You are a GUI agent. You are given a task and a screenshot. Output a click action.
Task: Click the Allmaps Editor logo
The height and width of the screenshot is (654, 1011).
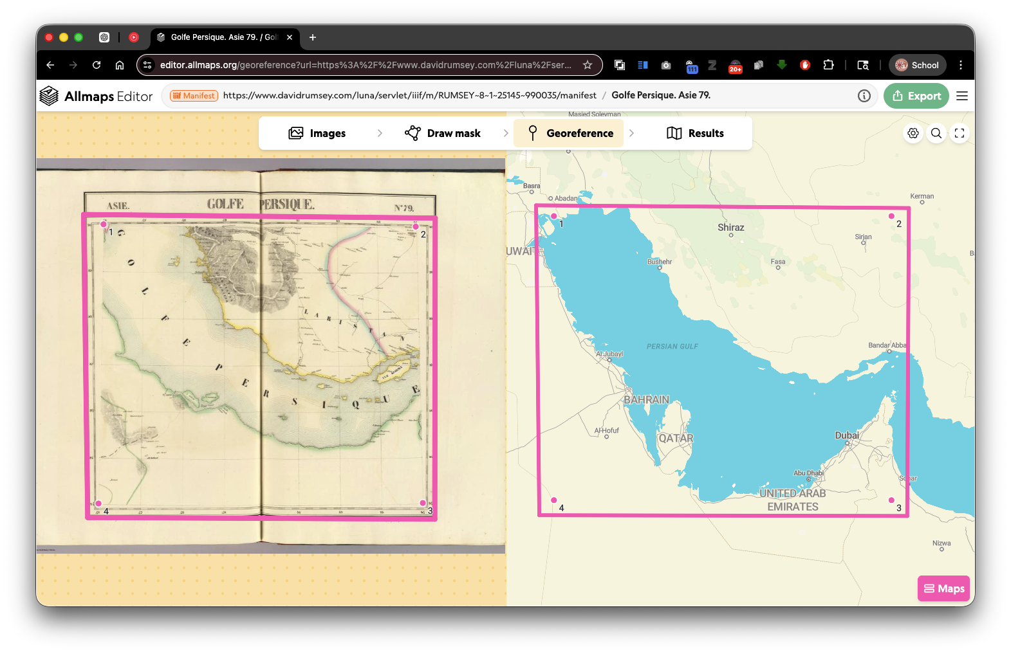tap(96, 96)
